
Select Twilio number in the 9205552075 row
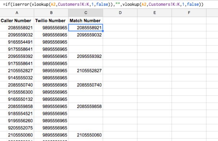pos(51,128)
